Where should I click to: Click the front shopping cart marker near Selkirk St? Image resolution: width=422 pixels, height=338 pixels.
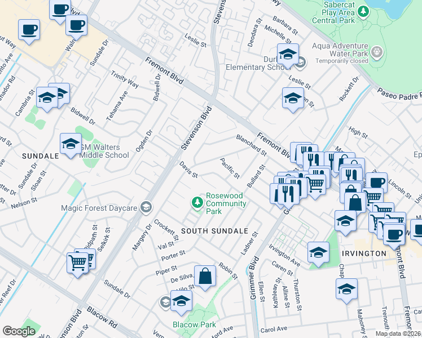click(x=78, y=264)
